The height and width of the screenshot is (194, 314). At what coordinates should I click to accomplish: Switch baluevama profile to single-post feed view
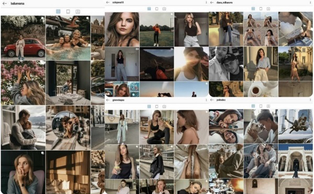(68, 12)
